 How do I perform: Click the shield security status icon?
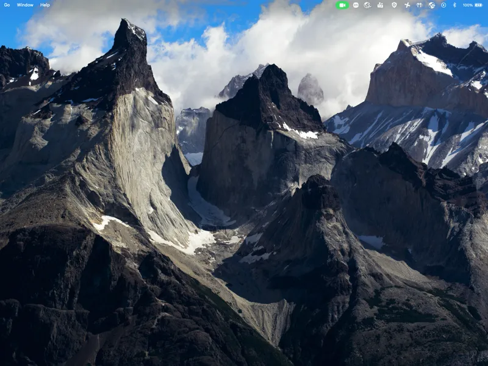pos(394,5)
